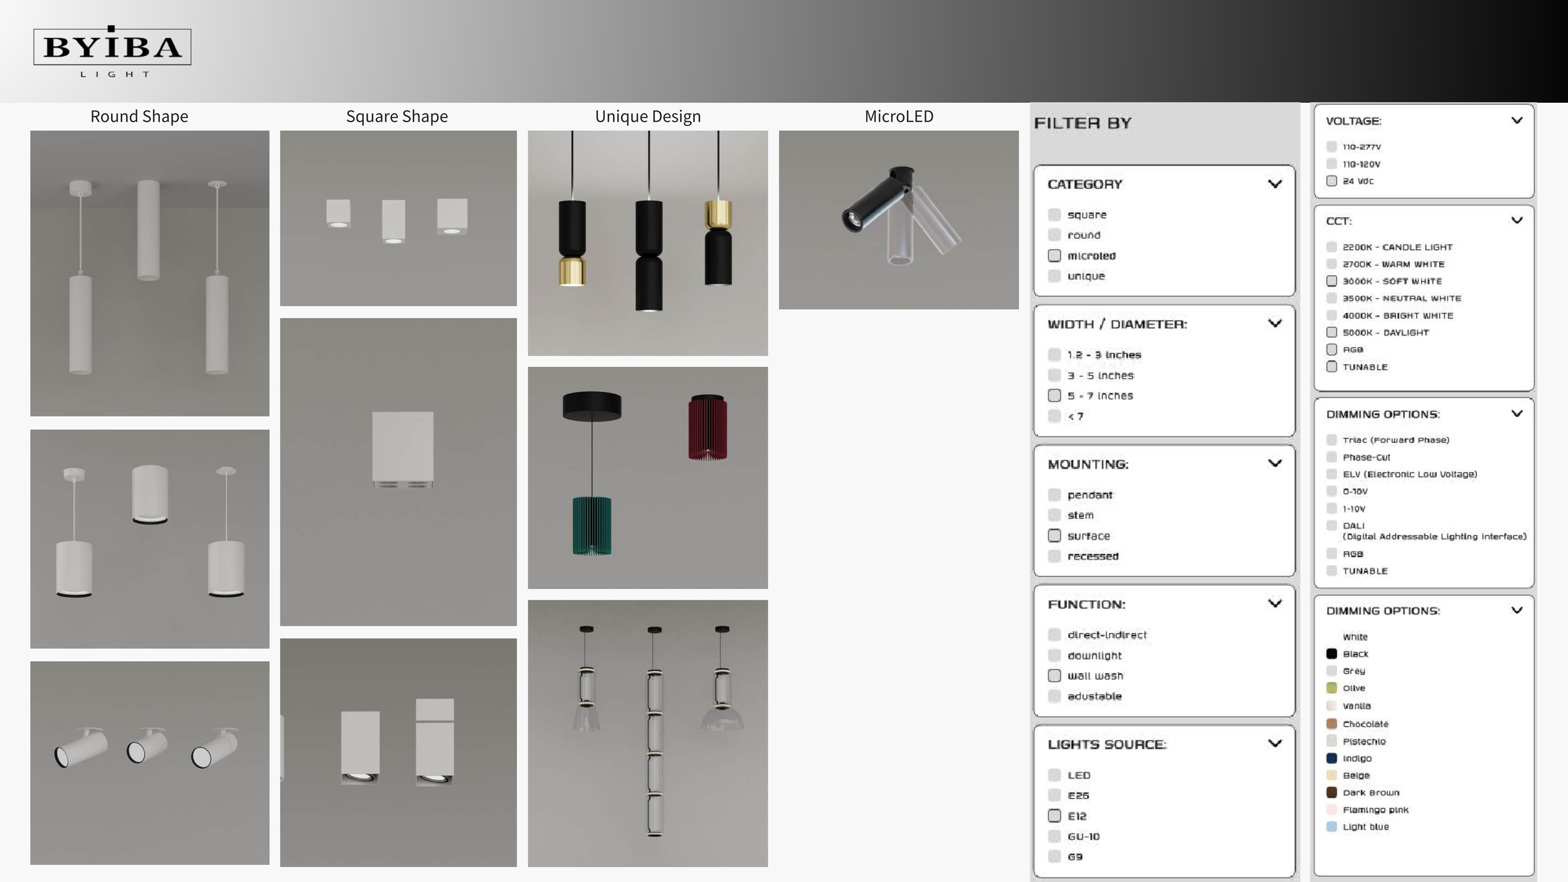Pick the Indigo color swatch
Viewport: 1568px width, 882px height.
pyautogui.click(x=1332, y=758)
